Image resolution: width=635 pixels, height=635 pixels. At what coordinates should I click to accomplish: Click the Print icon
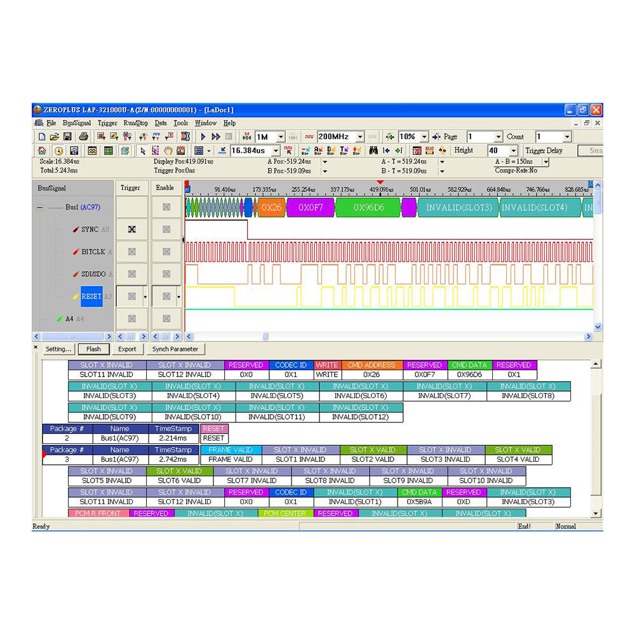(x=83, y=137)
